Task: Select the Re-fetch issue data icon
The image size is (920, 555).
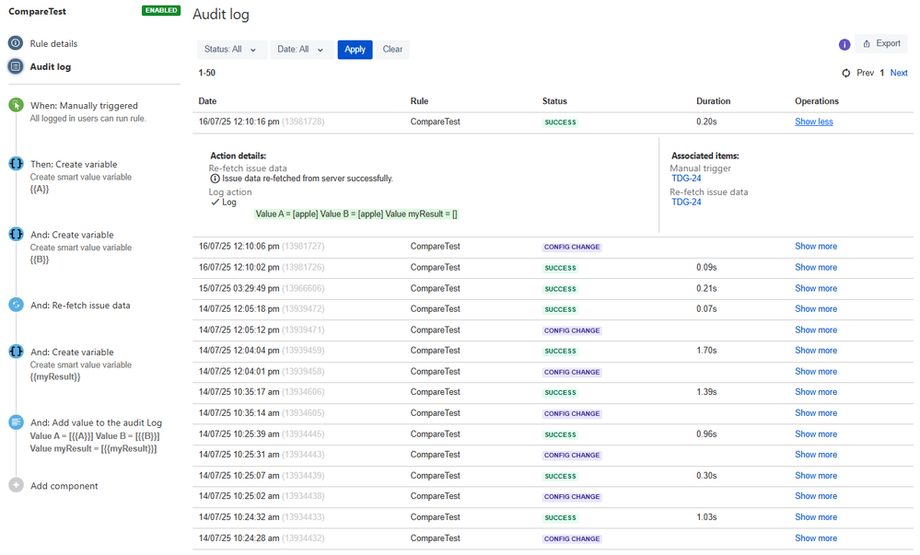Action: coord(16,305)
